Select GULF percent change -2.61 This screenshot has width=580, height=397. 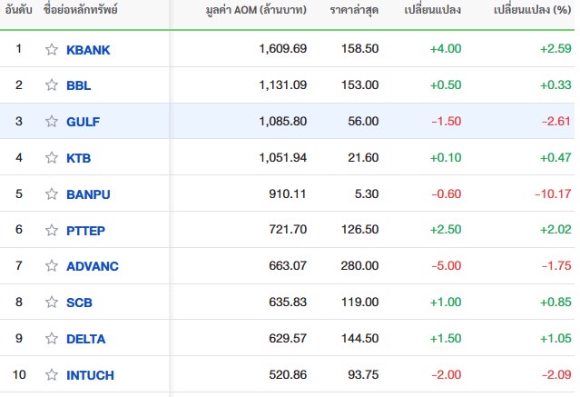pyautogui.click(x=556, y=121)
